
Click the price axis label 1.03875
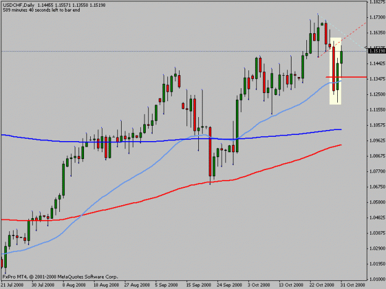pyautogui.click(x=377, y=233)
